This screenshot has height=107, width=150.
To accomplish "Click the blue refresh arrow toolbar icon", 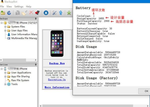I will click(x=9, y=13).
